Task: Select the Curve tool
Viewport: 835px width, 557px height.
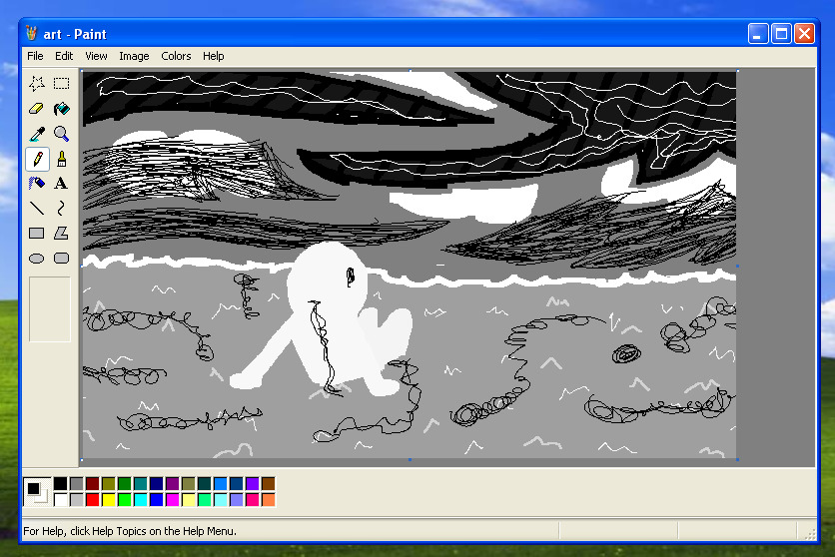Action: coord(61,209)
